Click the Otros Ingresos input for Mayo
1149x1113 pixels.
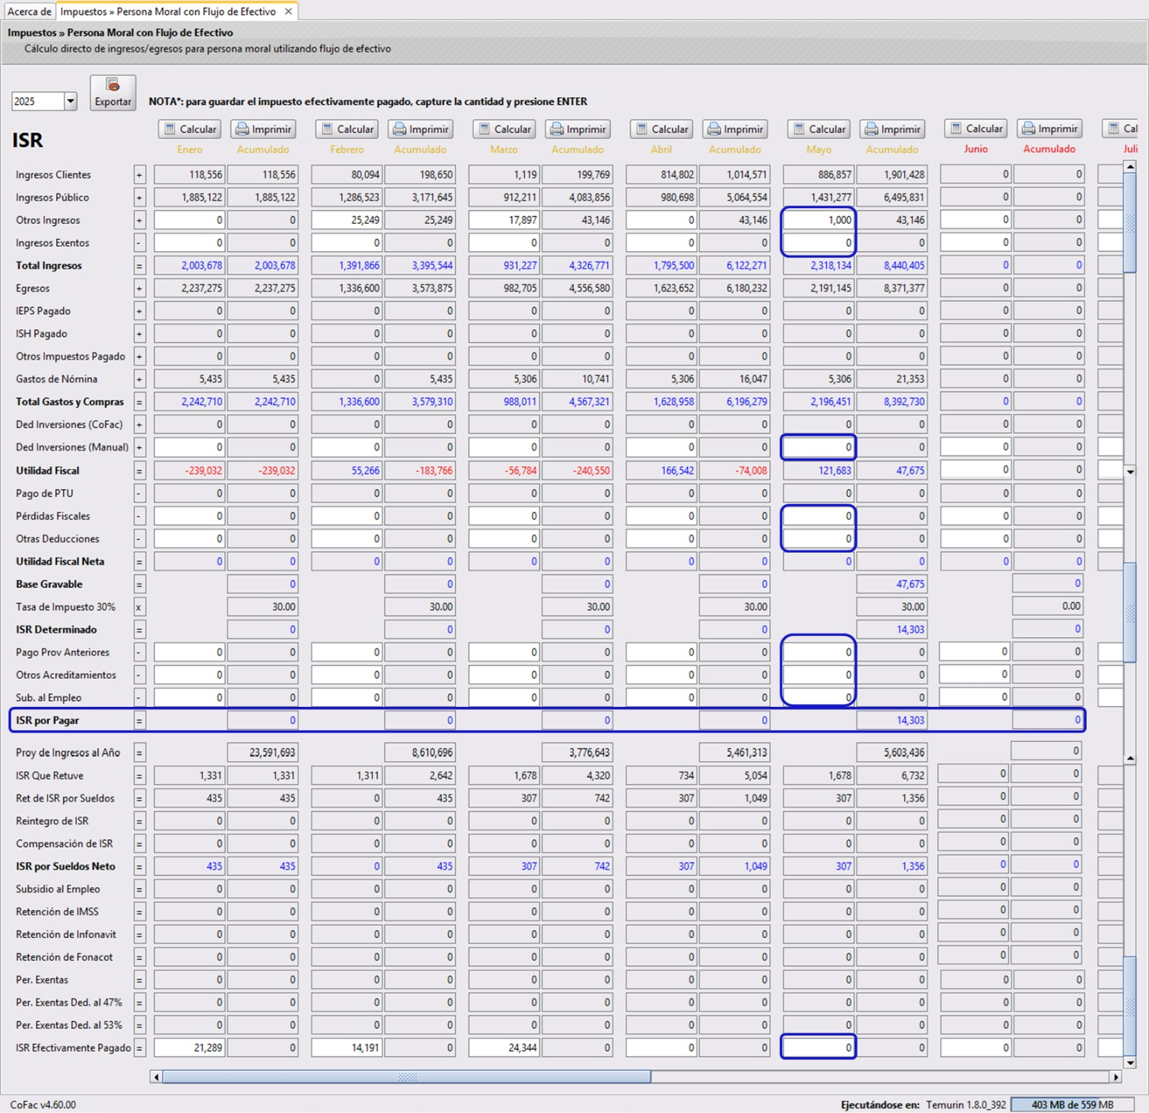tap(819, 220)
